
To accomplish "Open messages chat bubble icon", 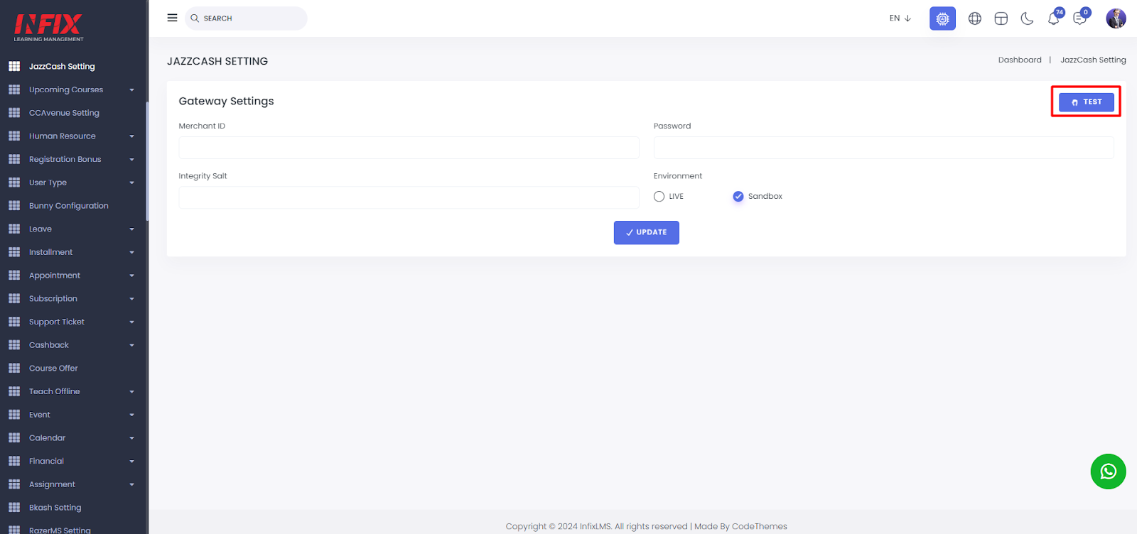I will coord(1080,18).
